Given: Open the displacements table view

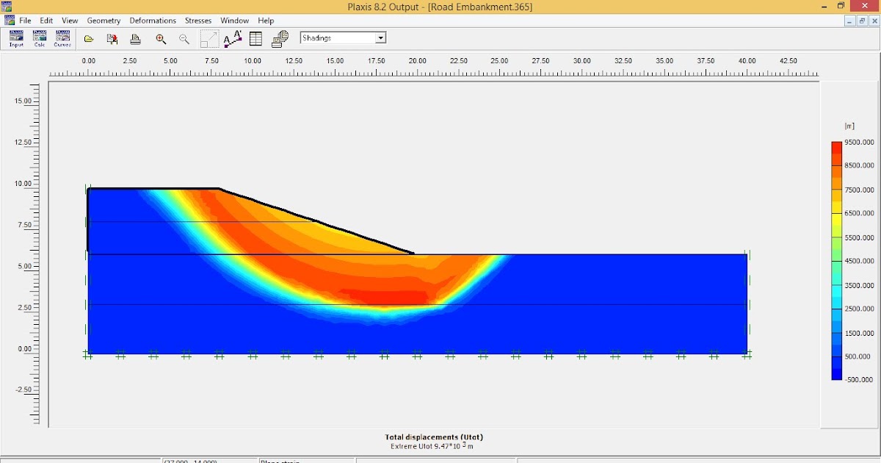Looking at the screenshot, I should tap(255, 37).
